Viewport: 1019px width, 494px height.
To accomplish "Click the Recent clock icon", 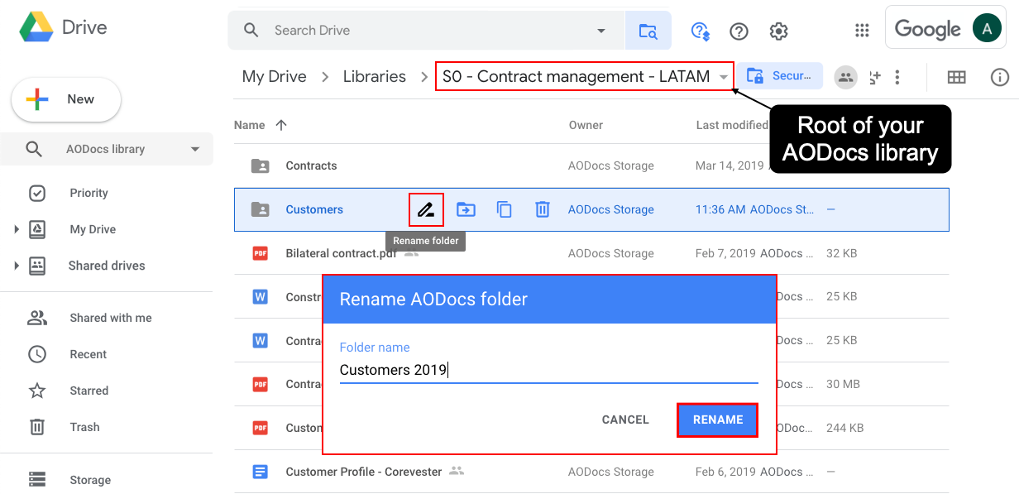I will (x=37, y=354).
